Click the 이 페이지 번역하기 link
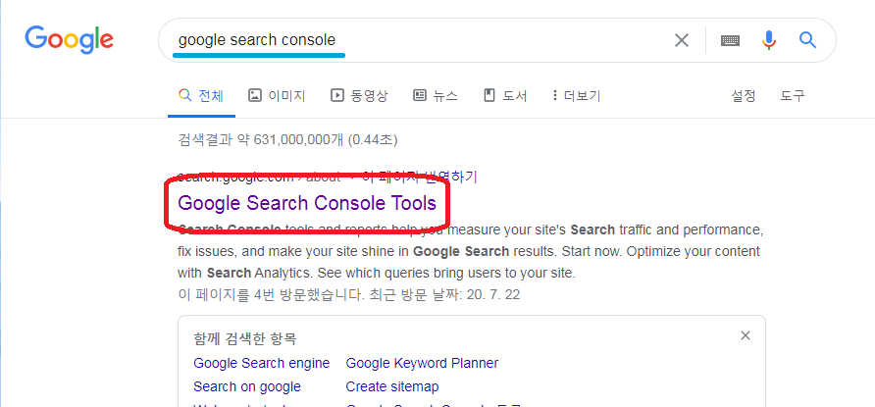 420,178
